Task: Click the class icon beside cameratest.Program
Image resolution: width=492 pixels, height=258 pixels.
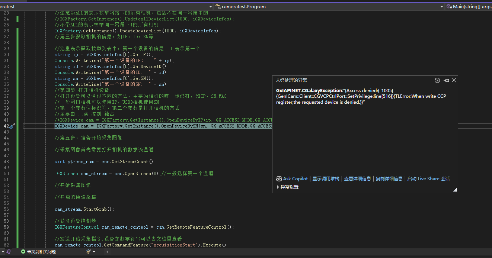Action: (x=218, y=7)
